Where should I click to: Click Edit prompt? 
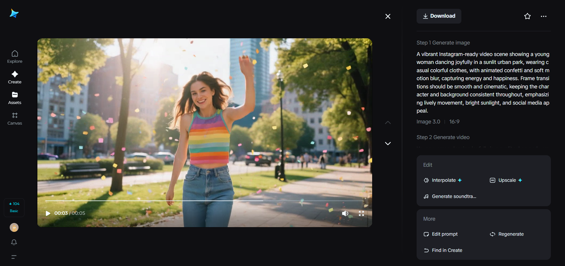[x=440, y=234]
